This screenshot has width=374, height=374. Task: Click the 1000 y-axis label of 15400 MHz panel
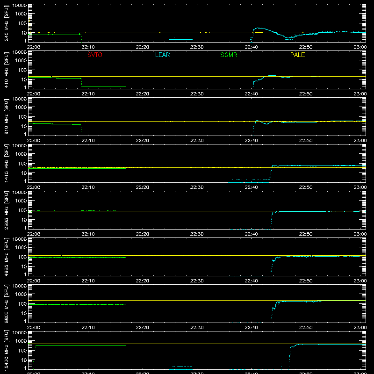[21, 341]
